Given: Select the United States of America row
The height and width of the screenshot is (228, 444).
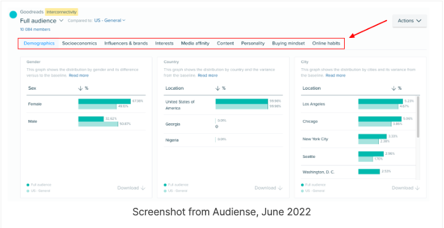Looking at the screenshot, I should [x=223, y=105].
